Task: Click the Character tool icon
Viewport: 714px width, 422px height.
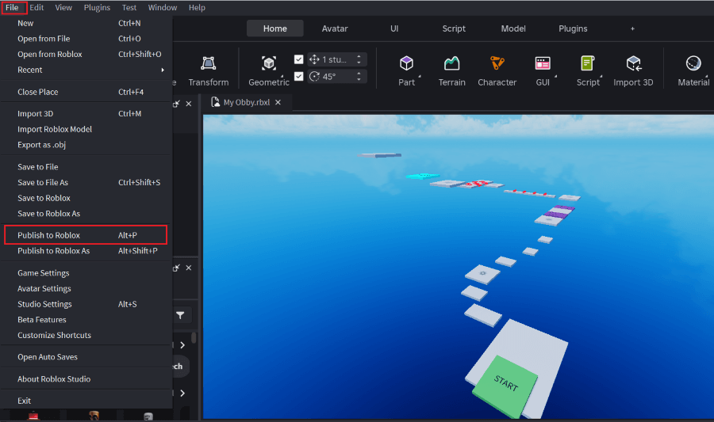Action: pyautogui.click(x=497, y=63)
